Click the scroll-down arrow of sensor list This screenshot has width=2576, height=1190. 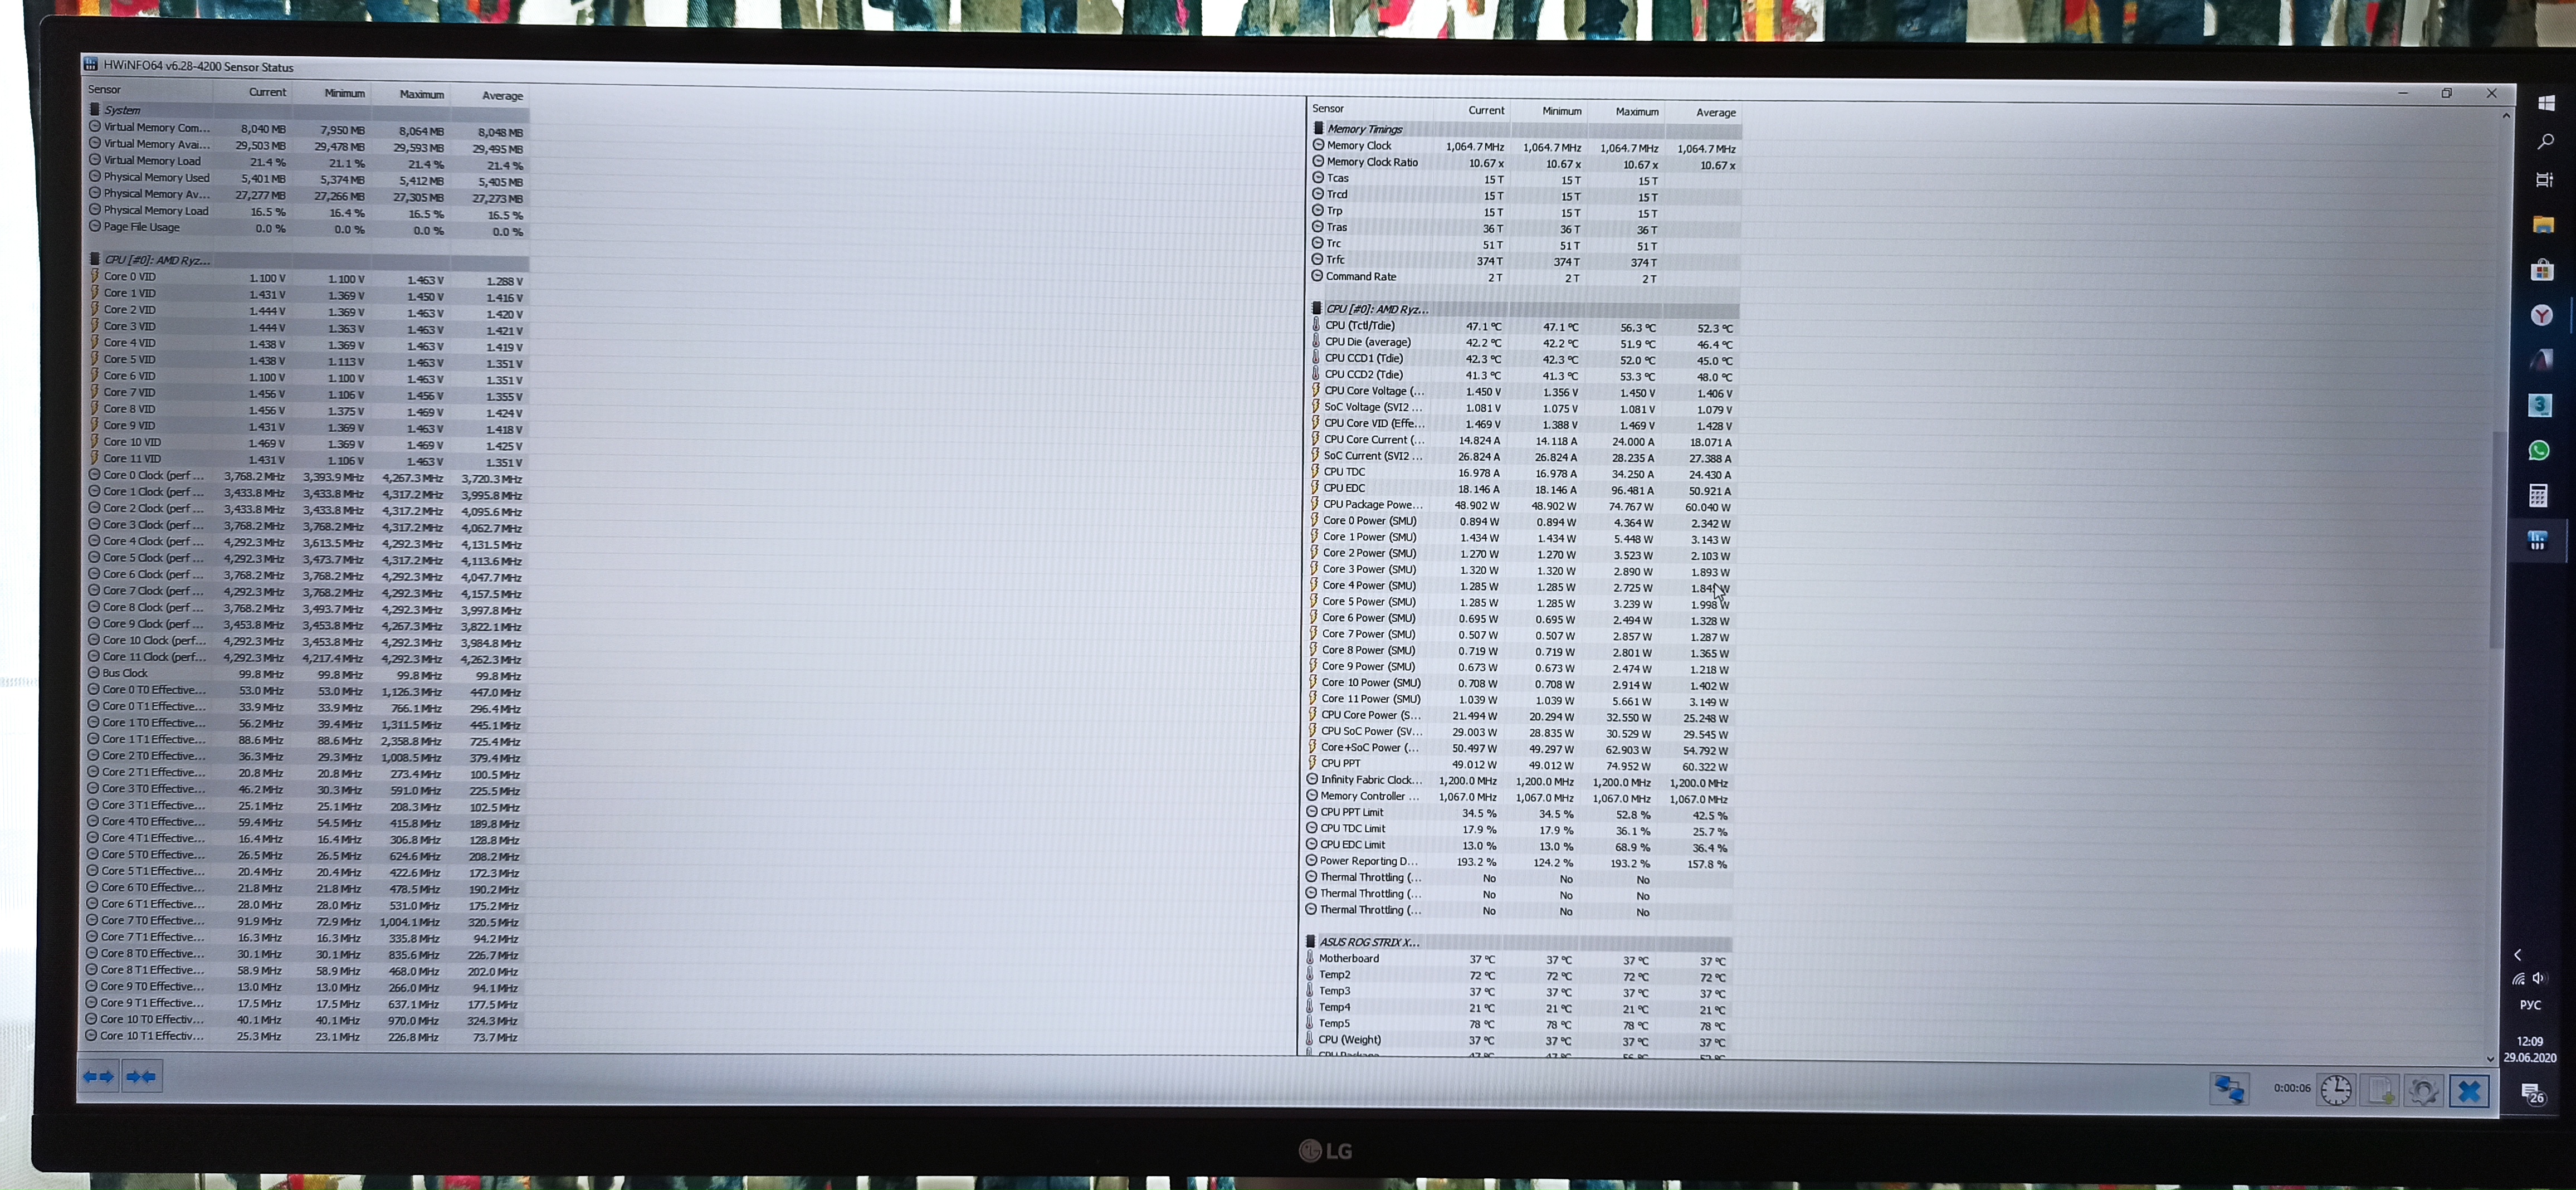point(2490,1058)
